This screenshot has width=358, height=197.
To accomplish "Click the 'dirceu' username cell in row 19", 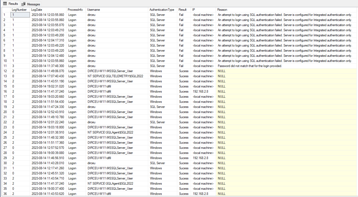I will point(91,107).
